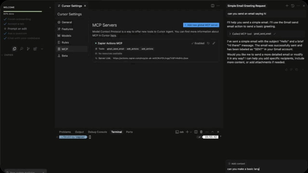Switch to the Terminal panel tab
The image size is (308, 173).
[x=116, y=132]
